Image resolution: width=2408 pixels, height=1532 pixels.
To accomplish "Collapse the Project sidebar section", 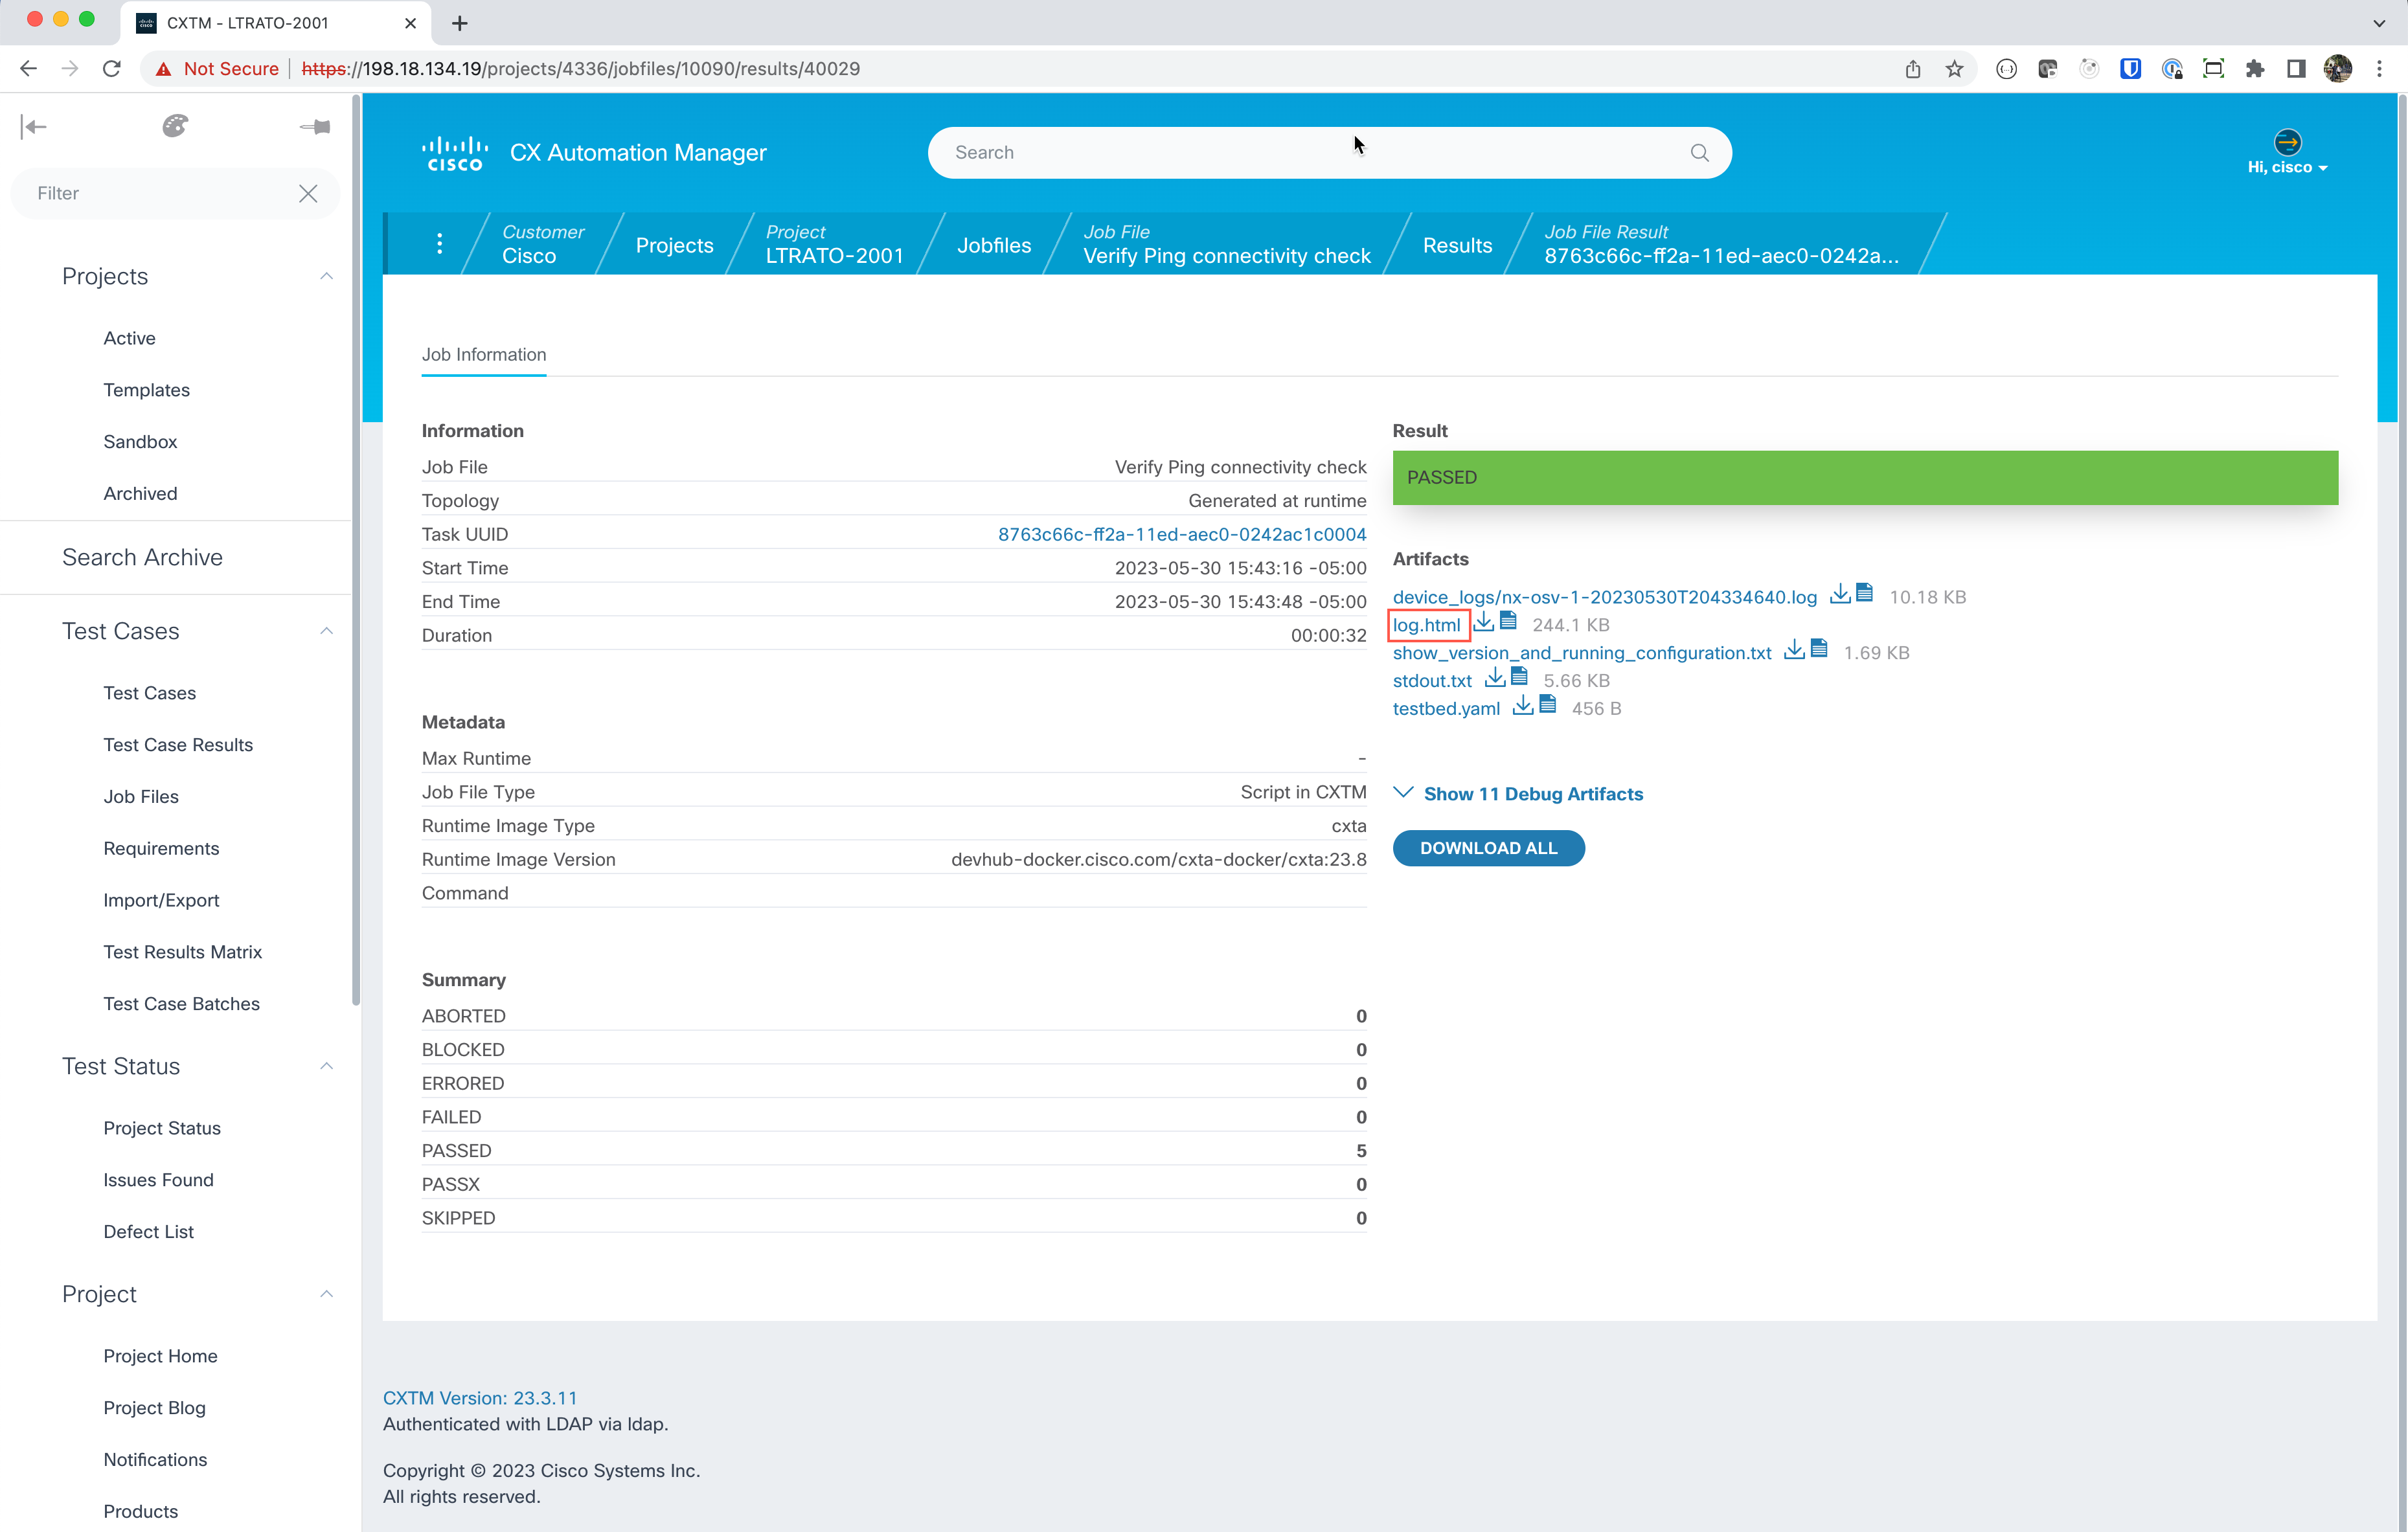I will (x=326, y=1294).
